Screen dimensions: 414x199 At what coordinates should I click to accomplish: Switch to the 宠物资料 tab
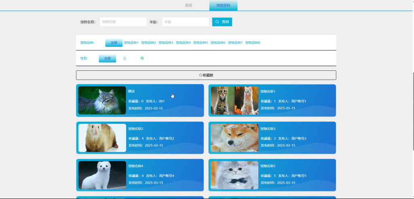click(223, 5)
